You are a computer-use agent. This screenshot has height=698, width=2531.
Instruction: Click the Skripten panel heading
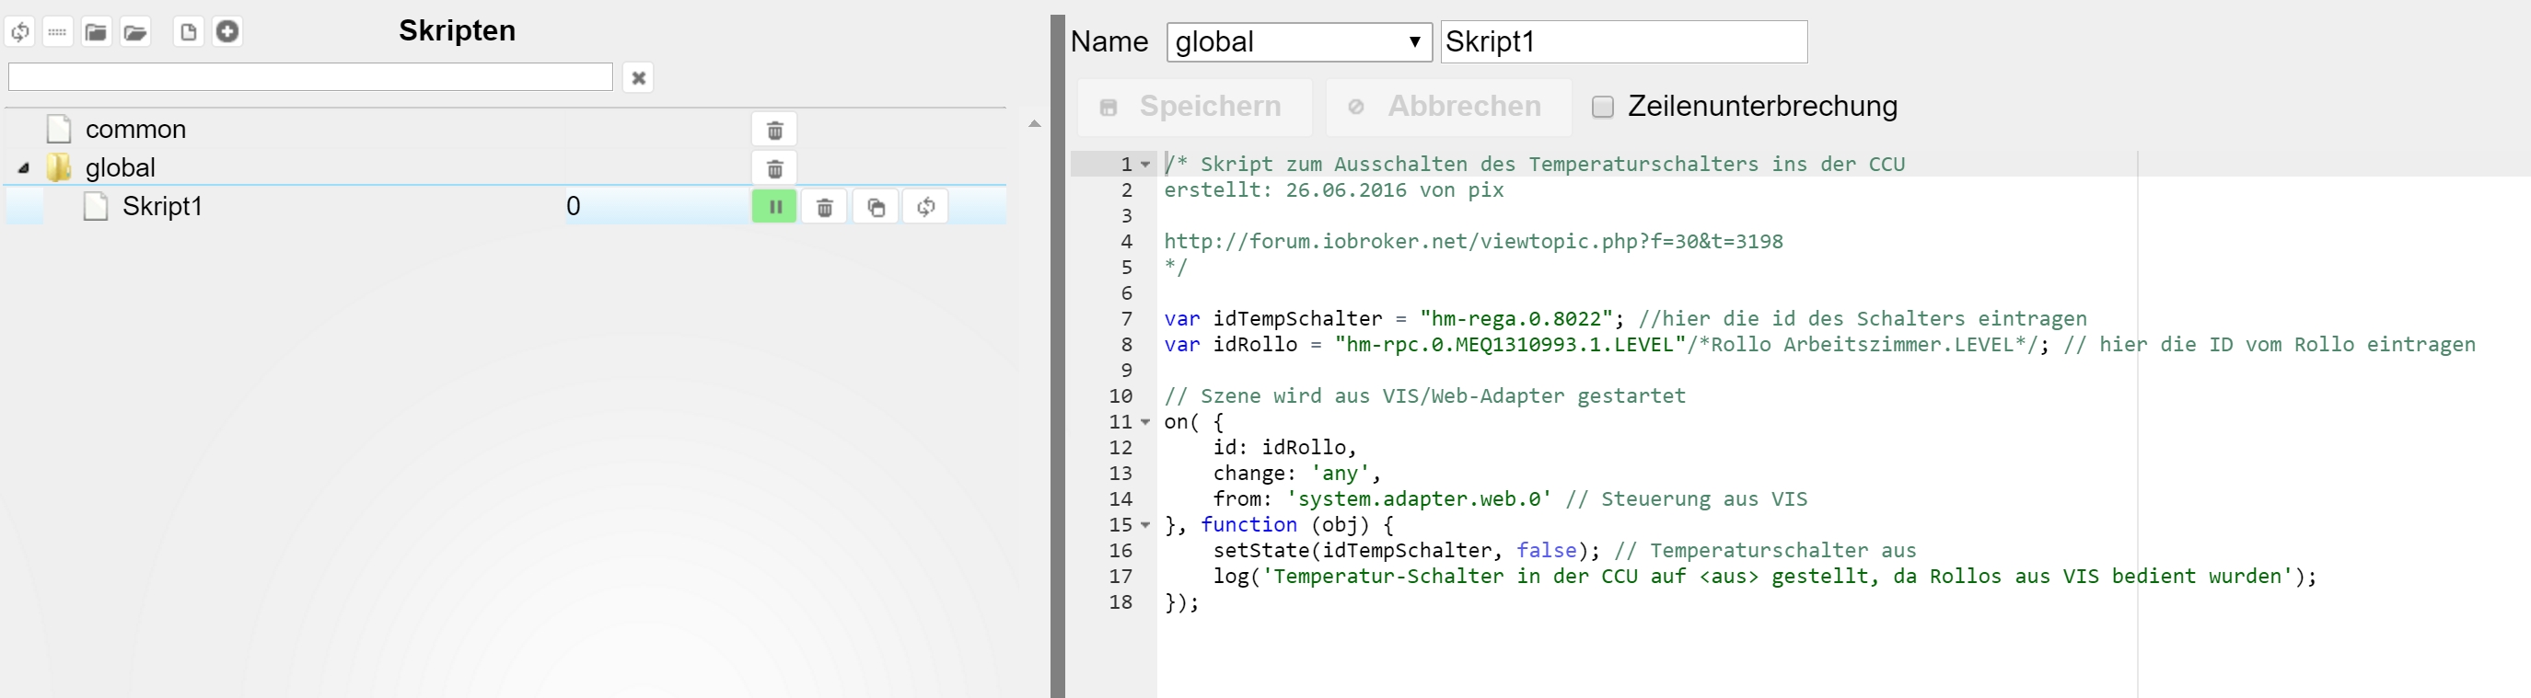pyautogui.click(x=457, y=30)
